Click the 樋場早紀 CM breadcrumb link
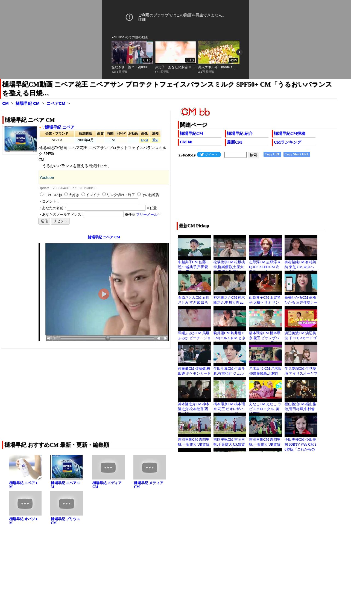This screenshot has width=351, height=604. (x=28, y=103)
